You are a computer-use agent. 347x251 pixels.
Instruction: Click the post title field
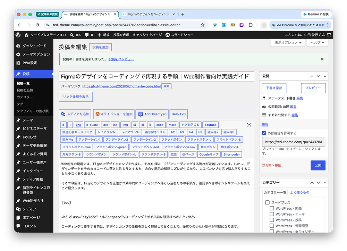[156, 76]
